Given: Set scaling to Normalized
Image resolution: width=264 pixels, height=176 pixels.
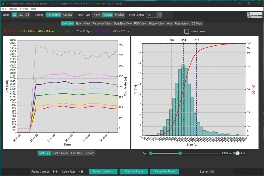Looking at the screenshot, I should pyautogui.click(x=53, y=15).
